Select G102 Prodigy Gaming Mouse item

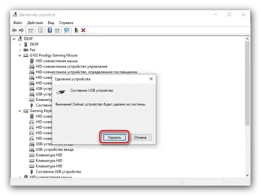tap(54, 55)
